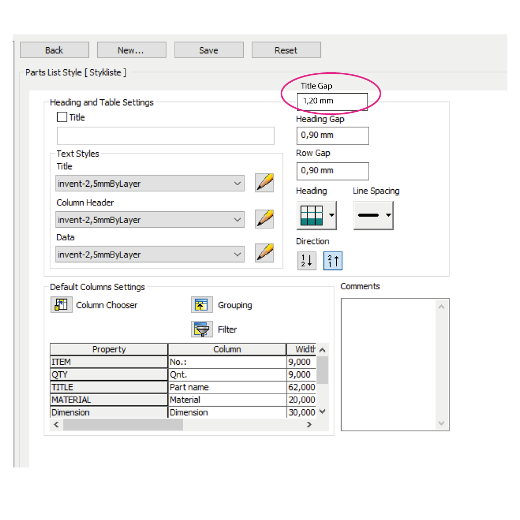Open the Column Chooser

(x=61, y=305)
